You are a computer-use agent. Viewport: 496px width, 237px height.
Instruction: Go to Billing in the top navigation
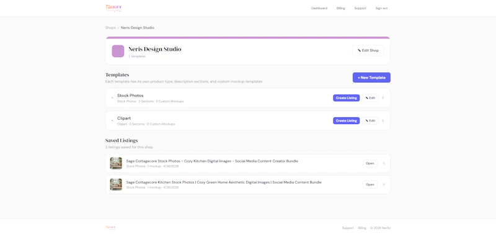tap(340, 8)
